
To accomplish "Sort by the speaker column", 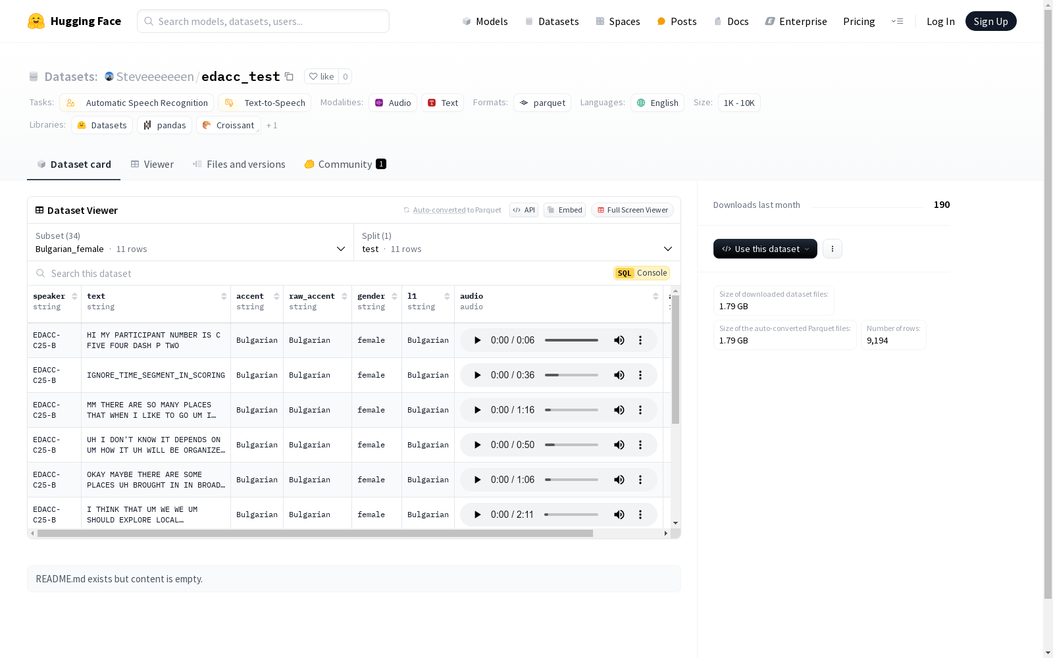I will click(74, 296).
